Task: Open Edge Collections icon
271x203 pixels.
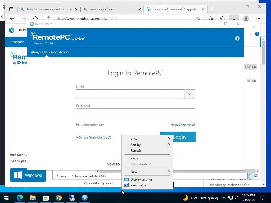Action: coord(222,18)
